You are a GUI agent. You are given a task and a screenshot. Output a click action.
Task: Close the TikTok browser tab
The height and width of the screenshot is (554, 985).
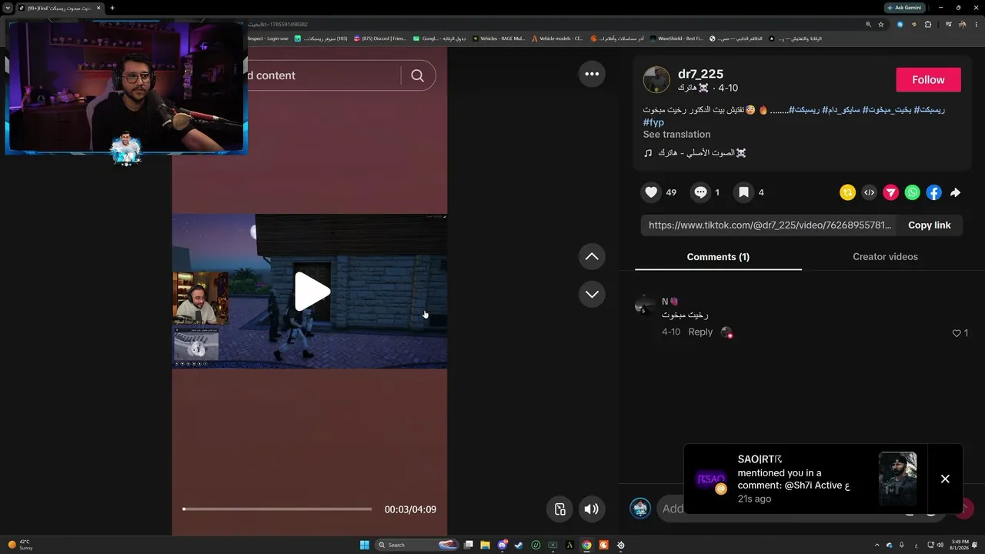click(98, 8)
